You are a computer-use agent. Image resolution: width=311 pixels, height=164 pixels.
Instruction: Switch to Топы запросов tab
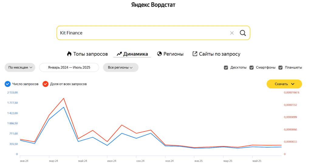click(x=91, y=54)
